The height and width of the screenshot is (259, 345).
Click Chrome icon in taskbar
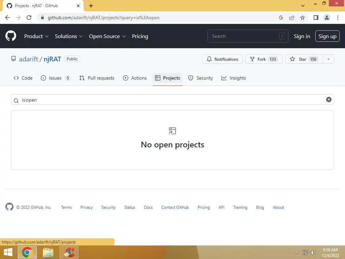pos(27,252)
